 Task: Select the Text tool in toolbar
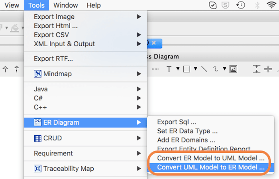coord(169,69)
